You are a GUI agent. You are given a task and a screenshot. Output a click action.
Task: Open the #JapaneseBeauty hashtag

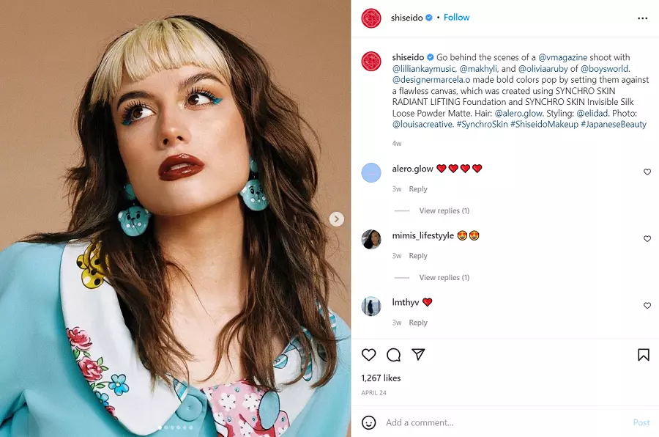[614, 125]
